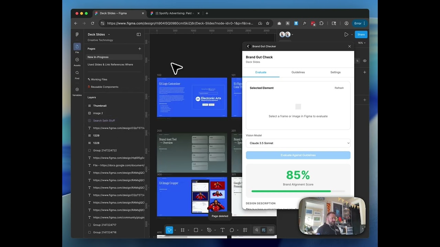Screen dimensions: 440x247
Task: Click Refresh in Selected Element section
Action: (x=339, y=88)
